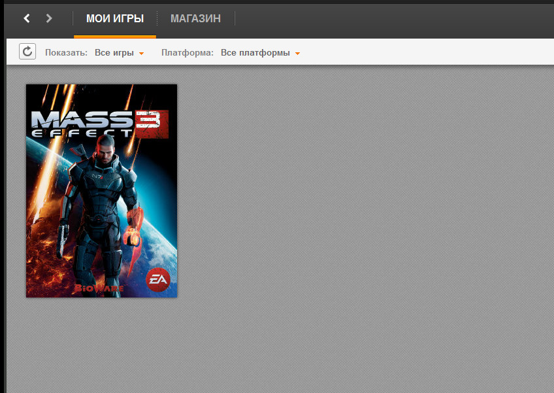Go back with the left arrow

(x=27, y=18)
